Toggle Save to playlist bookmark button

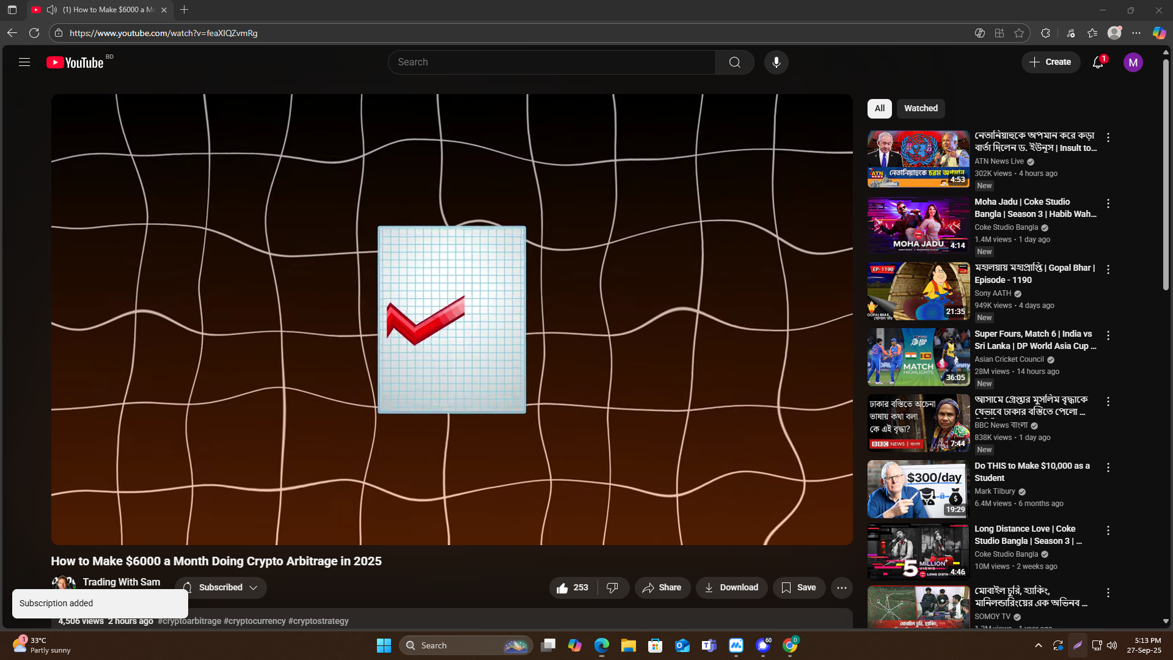(x=798, y=587)
